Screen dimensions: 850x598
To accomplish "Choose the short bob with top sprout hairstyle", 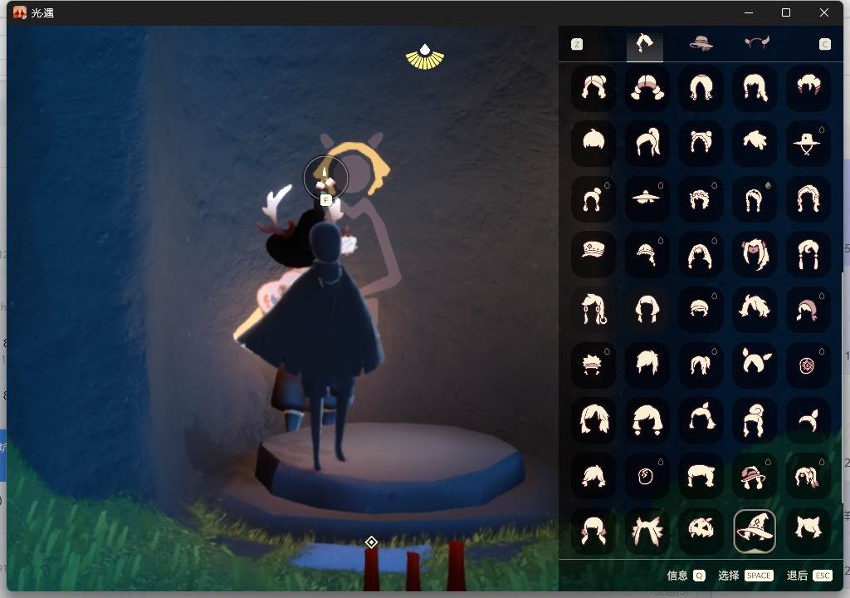I will [x=594, y=143].
